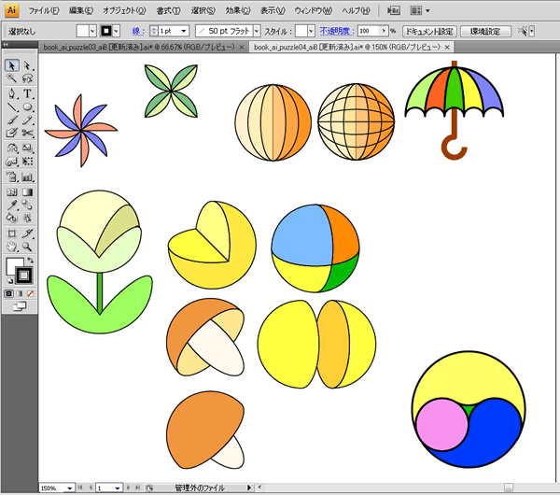
Task: Click the opacity value field showing 100
Action: tap(369, 31)
